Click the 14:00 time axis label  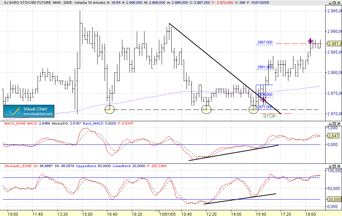[236, 214]
